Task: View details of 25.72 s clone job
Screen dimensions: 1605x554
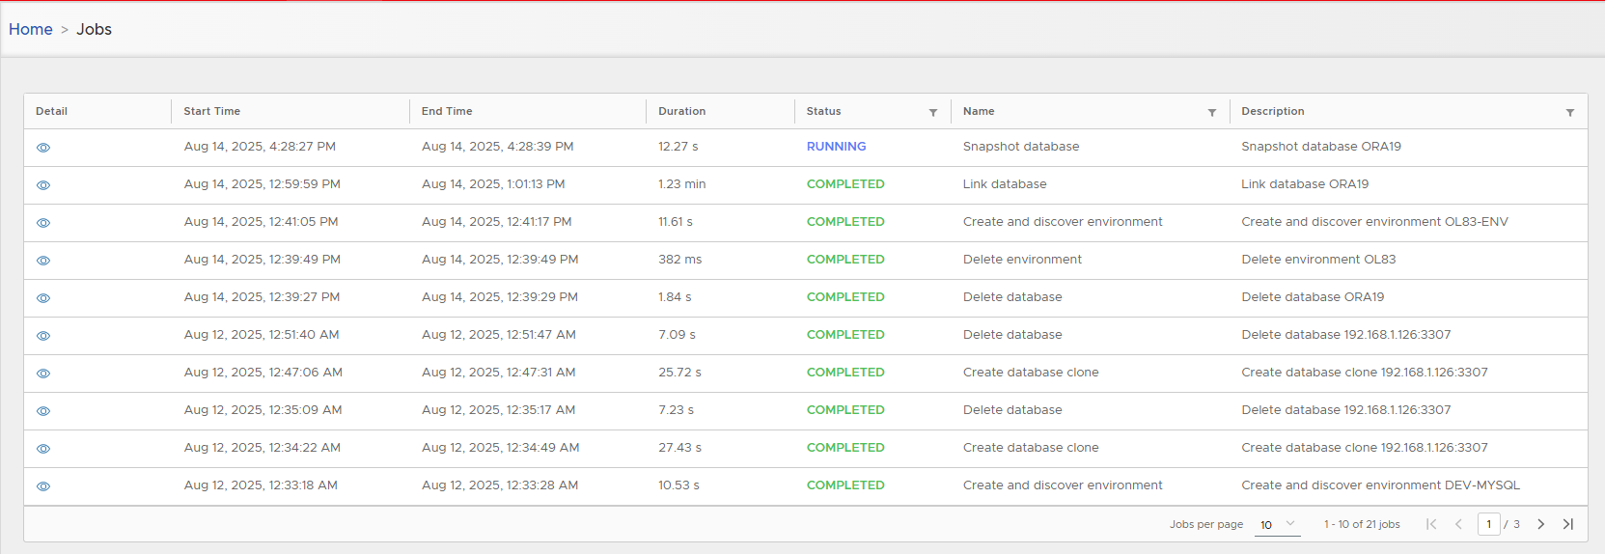Action: [43, 374]
